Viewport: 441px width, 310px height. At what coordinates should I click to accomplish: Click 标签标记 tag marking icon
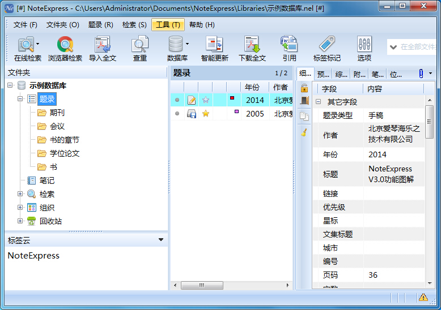[x=327, y=48]
